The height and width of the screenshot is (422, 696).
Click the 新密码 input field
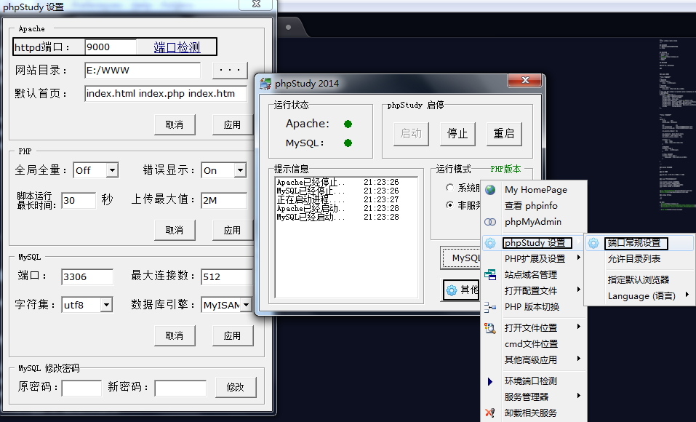click(x=180, y=388)
